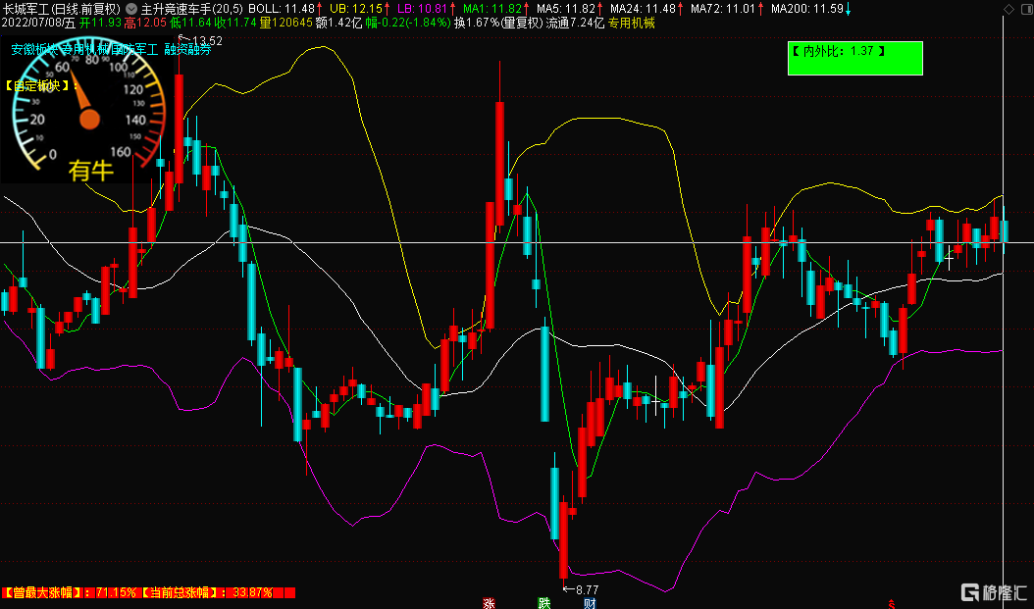Click the orange hub of the speedometer gauge
This screenshot has height=609, width=1034.
click(89, 120)
